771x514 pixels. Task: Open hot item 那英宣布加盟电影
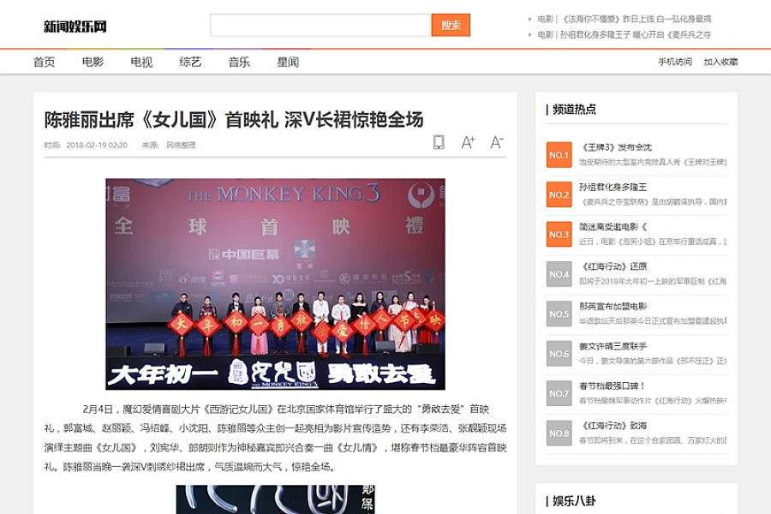[613, 306]
